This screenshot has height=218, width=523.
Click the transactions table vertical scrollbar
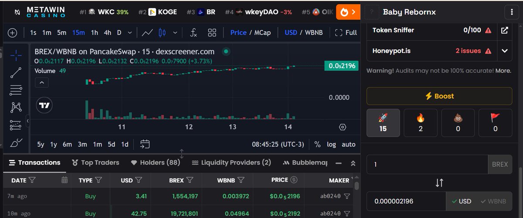pos(357,186)
